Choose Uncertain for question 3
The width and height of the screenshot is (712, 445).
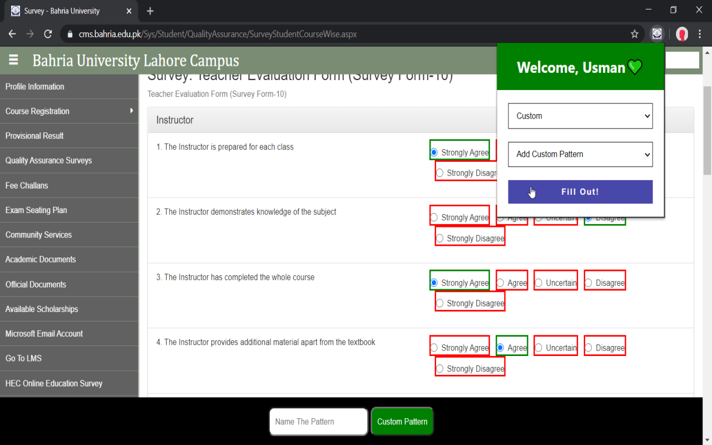[x=538, y=283]
